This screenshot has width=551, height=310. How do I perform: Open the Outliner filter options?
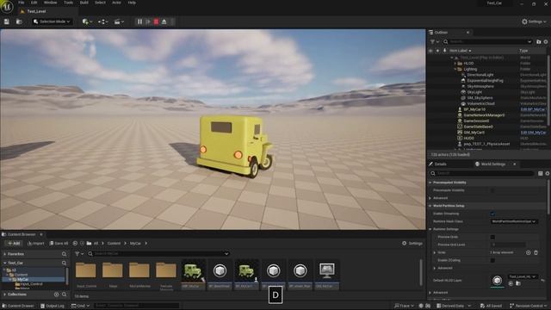[434, 41]
